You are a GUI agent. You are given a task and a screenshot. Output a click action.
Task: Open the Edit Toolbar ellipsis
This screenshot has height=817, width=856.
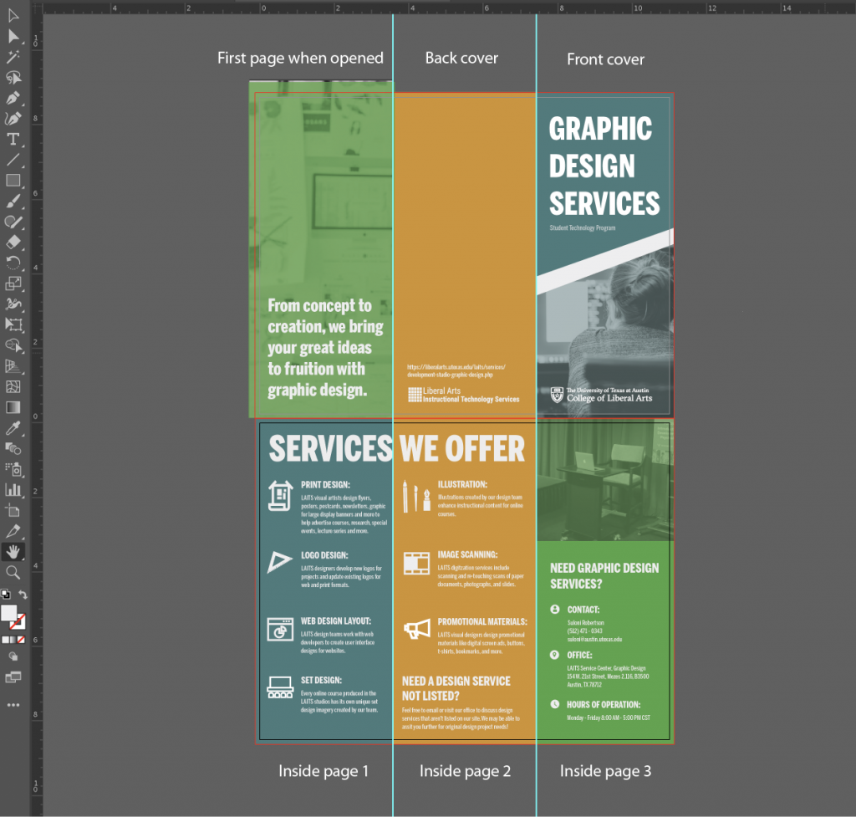click(x=13, y=705)
